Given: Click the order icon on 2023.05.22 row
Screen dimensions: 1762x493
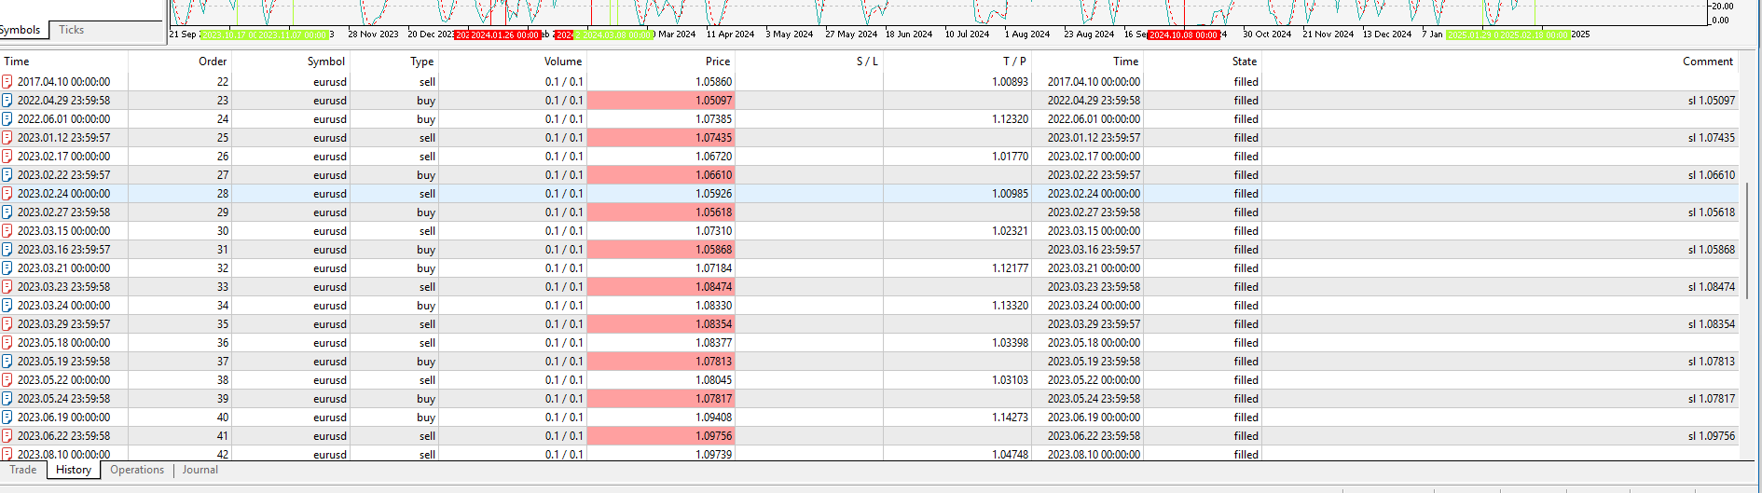Looking at the screenshot, I should click(7, 380).
